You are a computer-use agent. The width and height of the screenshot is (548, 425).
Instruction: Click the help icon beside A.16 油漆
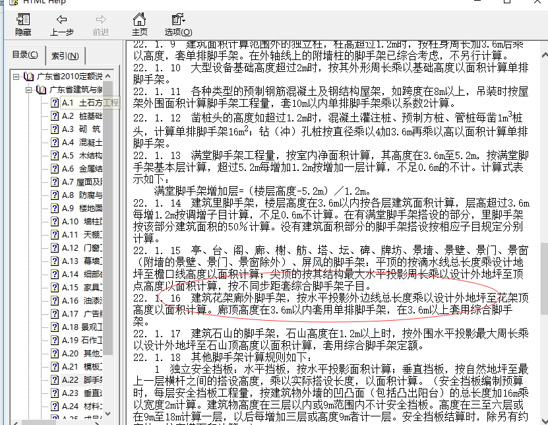(55, 300)
